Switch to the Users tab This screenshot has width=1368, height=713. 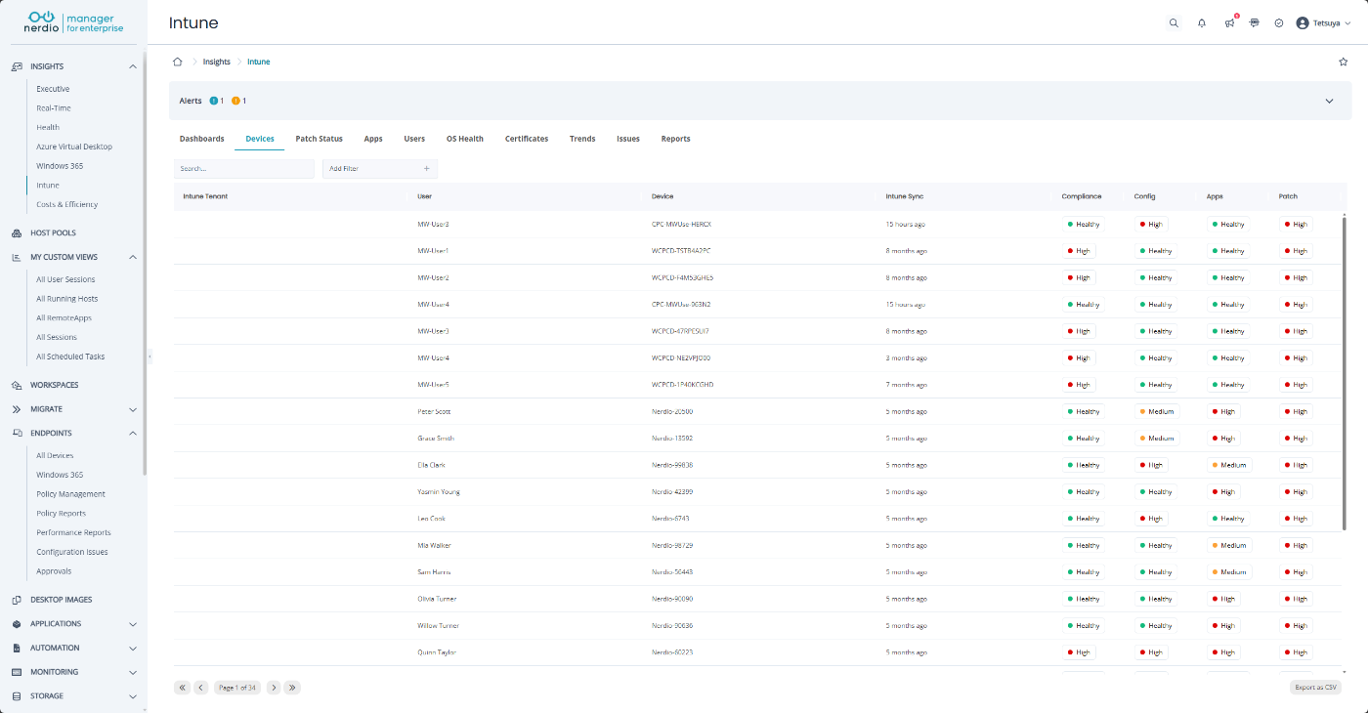[414, 139]
